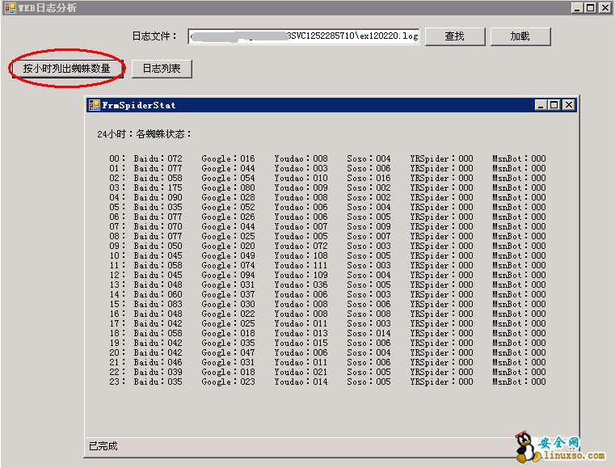Select Youdao: 015 in hour 19 row
The width and height of the screenshot is (615, 468).
[301, 343]
